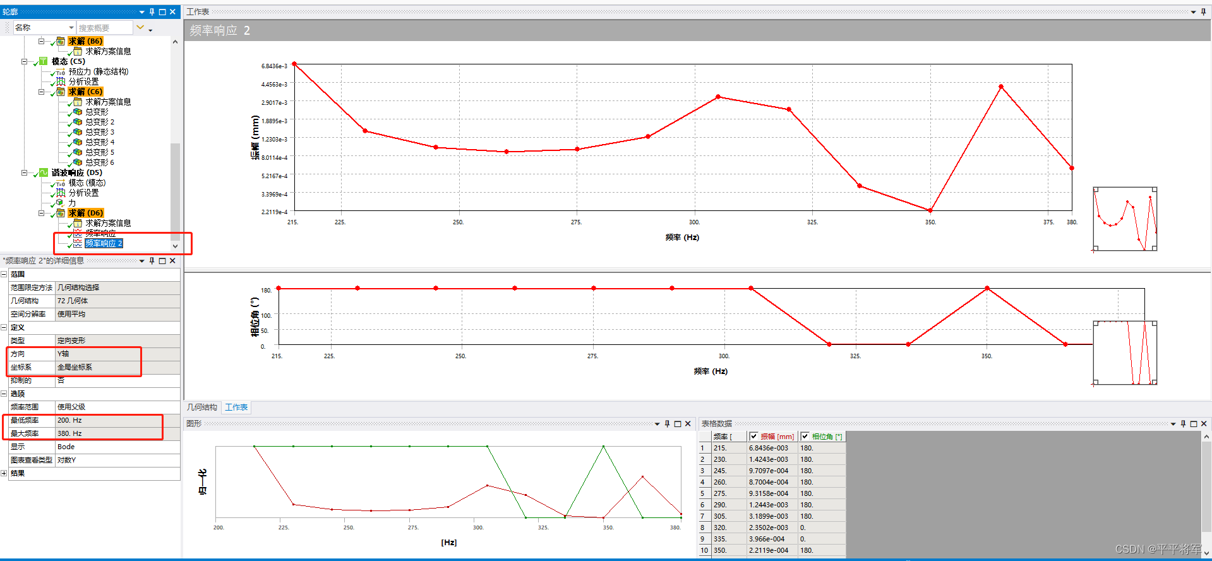Collapse the 模态 (C5) tree node
Screen dimensions: 1212x561
click(x=25, y=61)
